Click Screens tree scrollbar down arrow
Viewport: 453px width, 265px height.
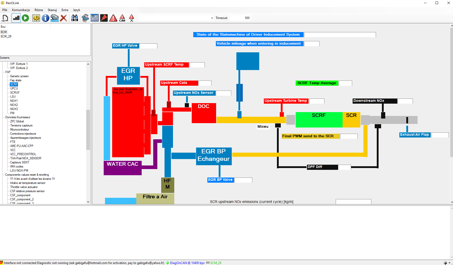coord(88,202)
